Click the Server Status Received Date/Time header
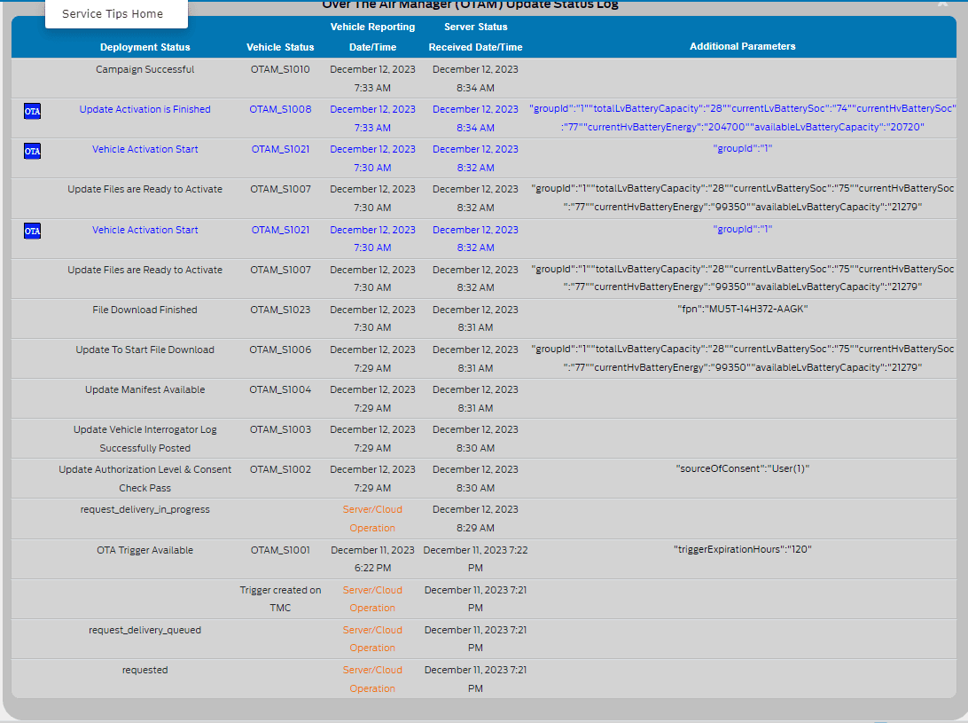The width and height of the screenshot is (968, 723). [475, 37]
